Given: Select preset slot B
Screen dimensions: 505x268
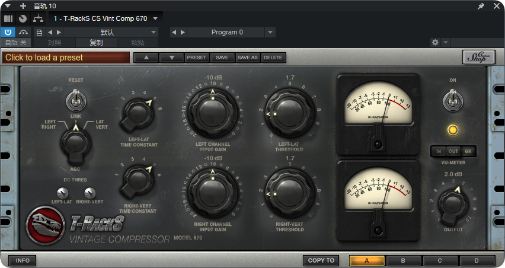Looking at the screenshot, I should coord(403,261).
